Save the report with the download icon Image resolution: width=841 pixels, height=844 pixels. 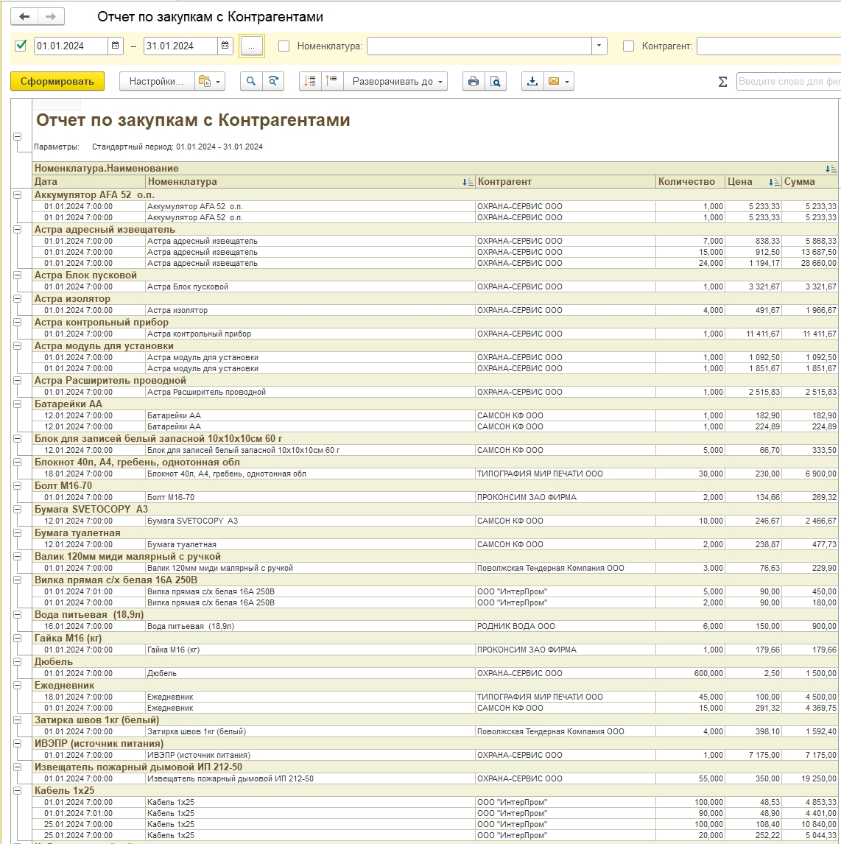click(x=532, y=81)
